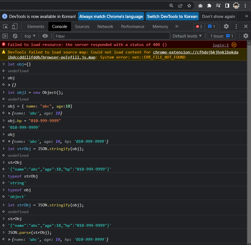Toggle the device toolbar emulation icon

pyautogui.click(x=15, y=26)
